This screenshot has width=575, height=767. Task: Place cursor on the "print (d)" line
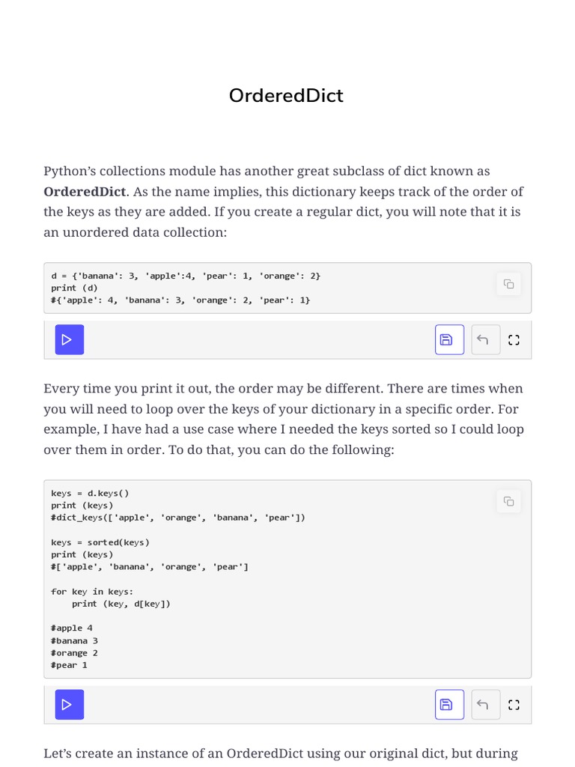(x=74, y=288)
